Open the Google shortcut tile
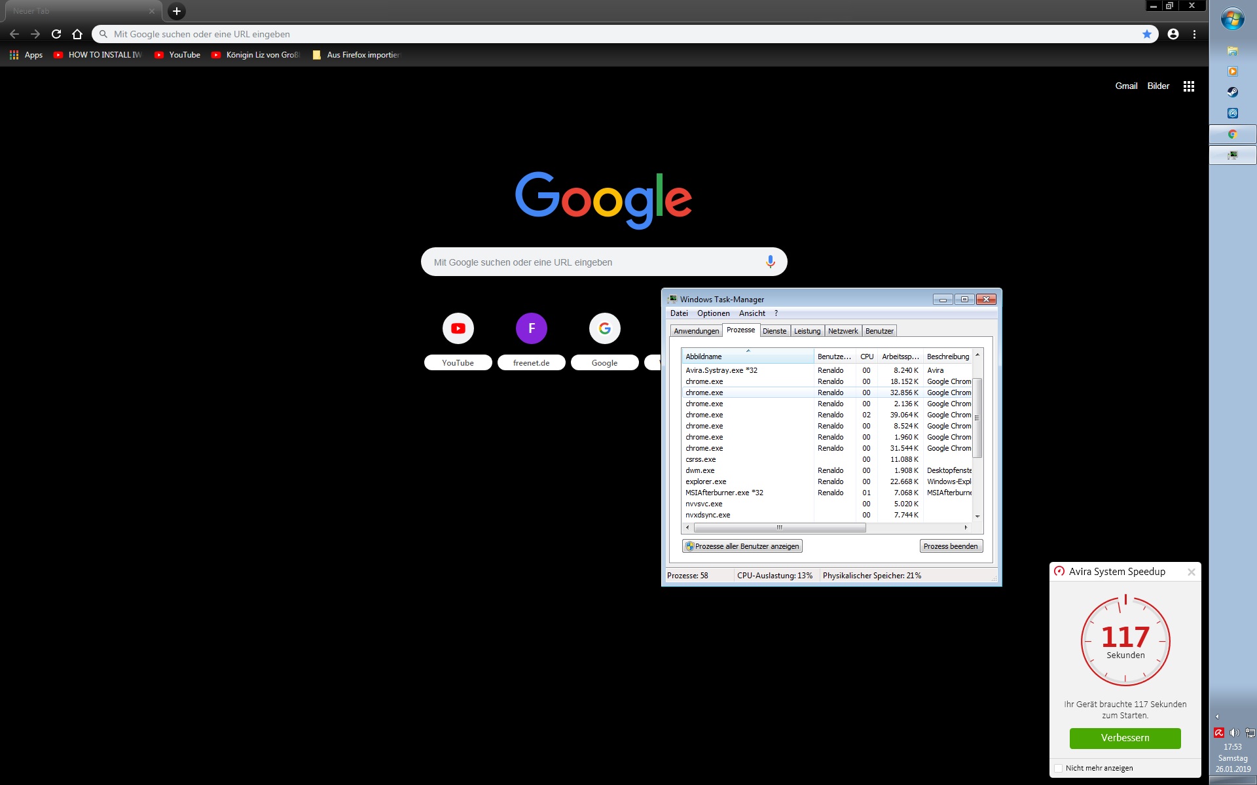 tap(605, 341)
